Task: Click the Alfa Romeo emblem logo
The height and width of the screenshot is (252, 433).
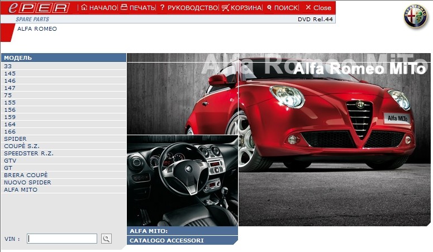Action: tap(416, 18)
